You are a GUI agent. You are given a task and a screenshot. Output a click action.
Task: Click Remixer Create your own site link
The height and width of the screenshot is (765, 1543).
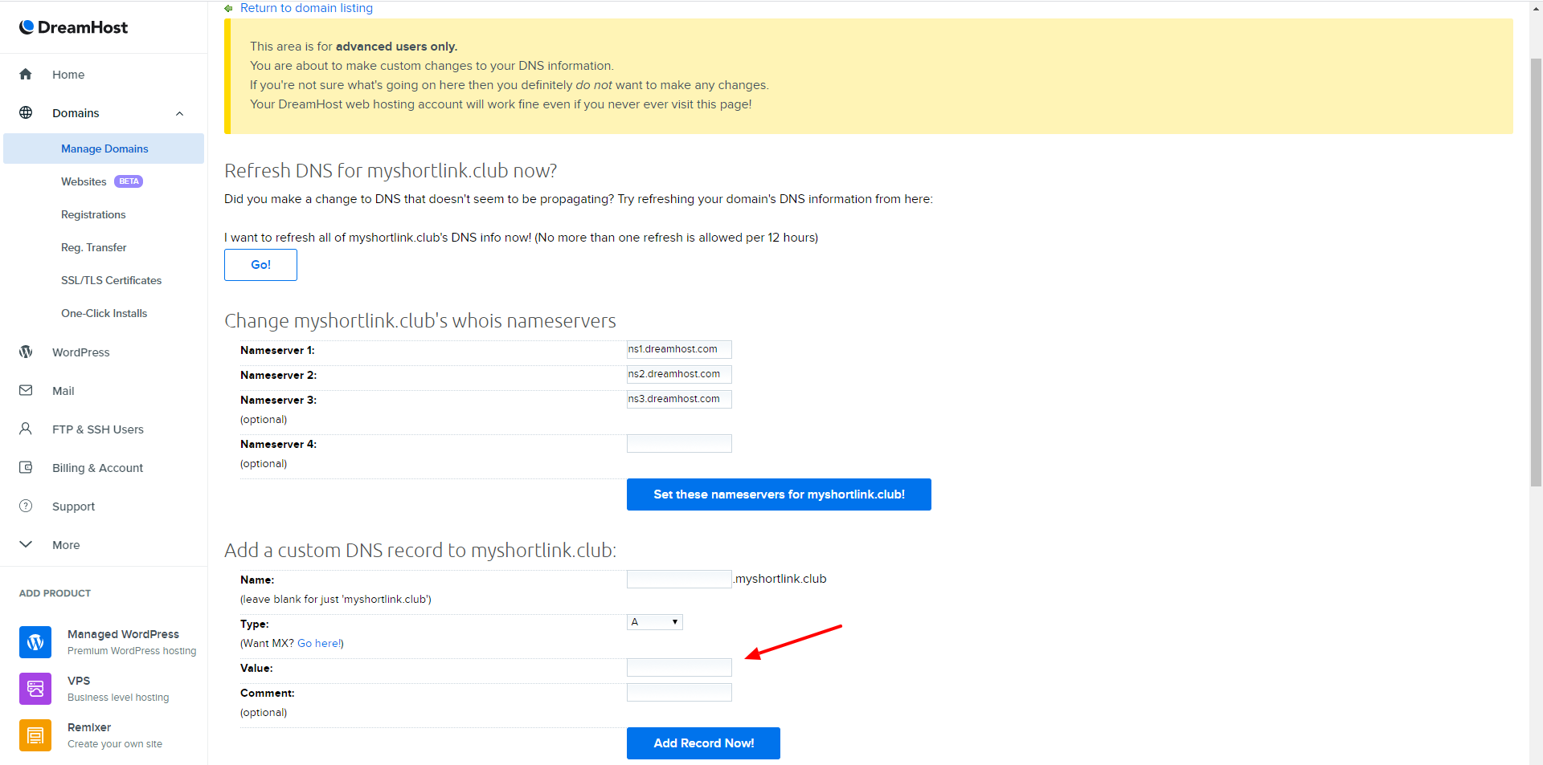[115, 735]
